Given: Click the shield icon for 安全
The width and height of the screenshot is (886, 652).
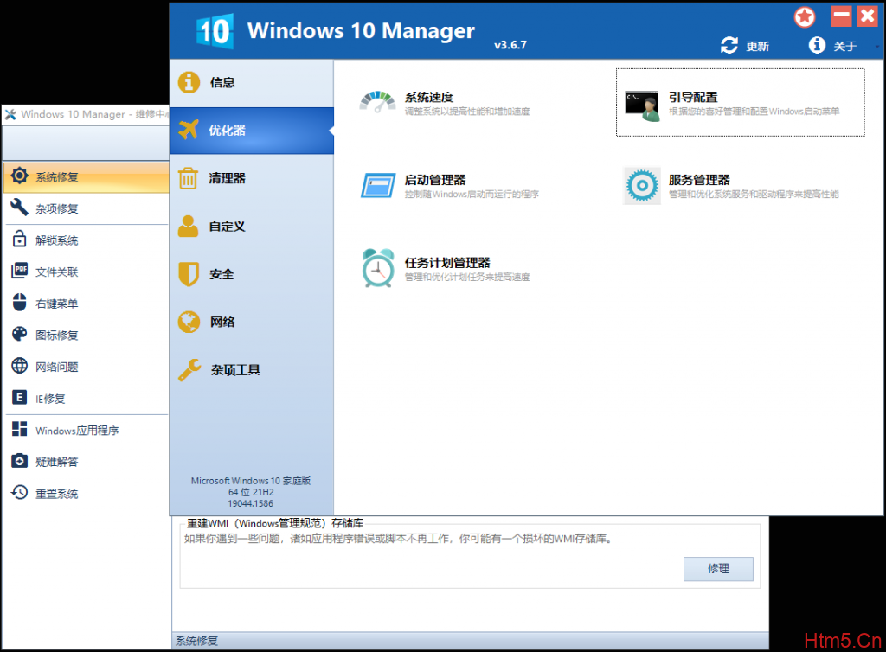Looking at the screenshot, I should 189,274.
